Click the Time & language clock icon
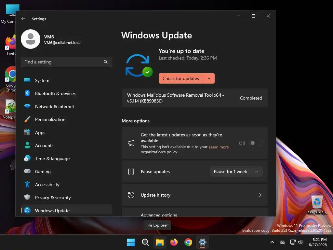The image size is (333, 250). coord(27,159)
